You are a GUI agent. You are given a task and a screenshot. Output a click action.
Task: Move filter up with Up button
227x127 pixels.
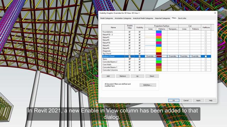(137, 76)
